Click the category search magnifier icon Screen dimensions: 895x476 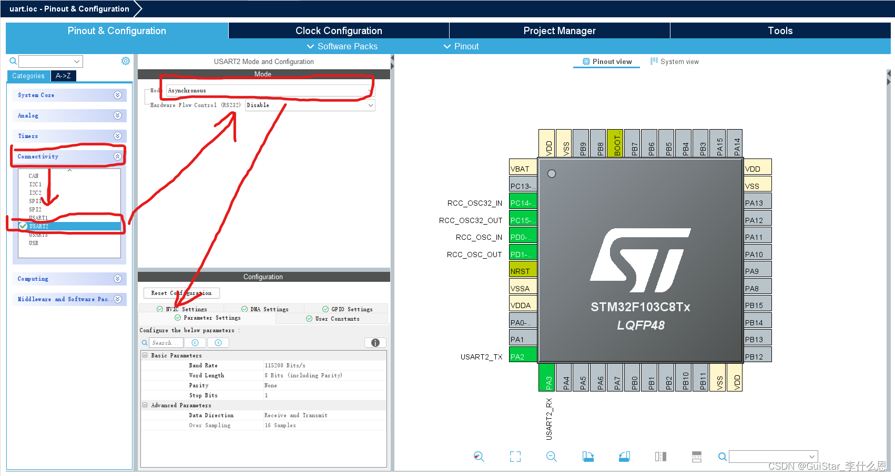(x=13, y=61)
